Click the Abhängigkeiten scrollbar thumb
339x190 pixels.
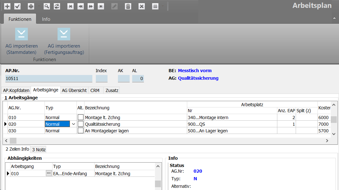click(158, 184)
